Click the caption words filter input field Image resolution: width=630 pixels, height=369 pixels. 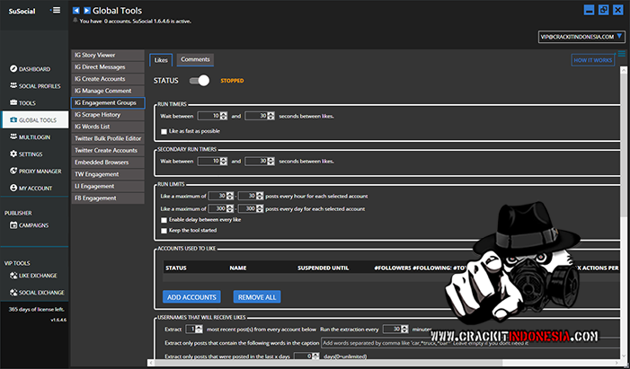467,342
